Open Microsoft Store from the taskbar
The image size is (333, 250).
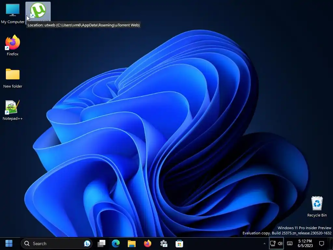click(179, 243)
